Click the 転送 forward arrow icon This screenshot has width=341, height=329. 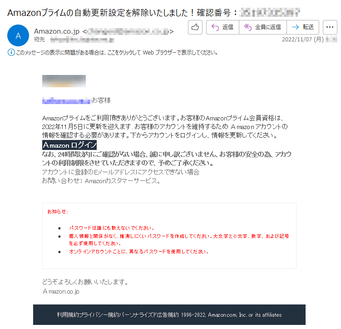tap(295, 27)
